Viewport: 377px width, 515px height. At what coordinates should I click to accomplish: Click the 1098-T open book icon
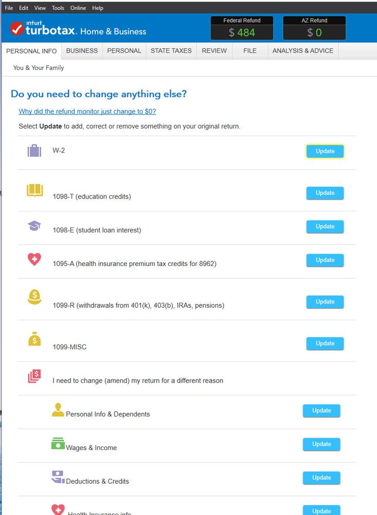tap(35, 190)
